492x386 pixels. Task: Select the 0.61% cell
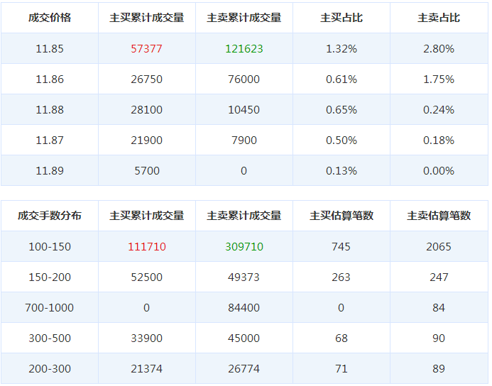click(341, 79)
